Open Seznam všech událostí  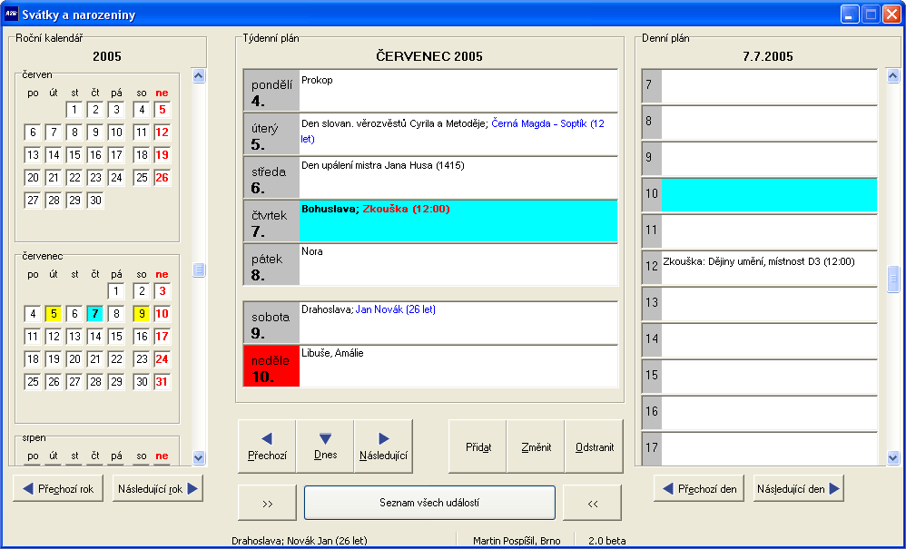429,502
